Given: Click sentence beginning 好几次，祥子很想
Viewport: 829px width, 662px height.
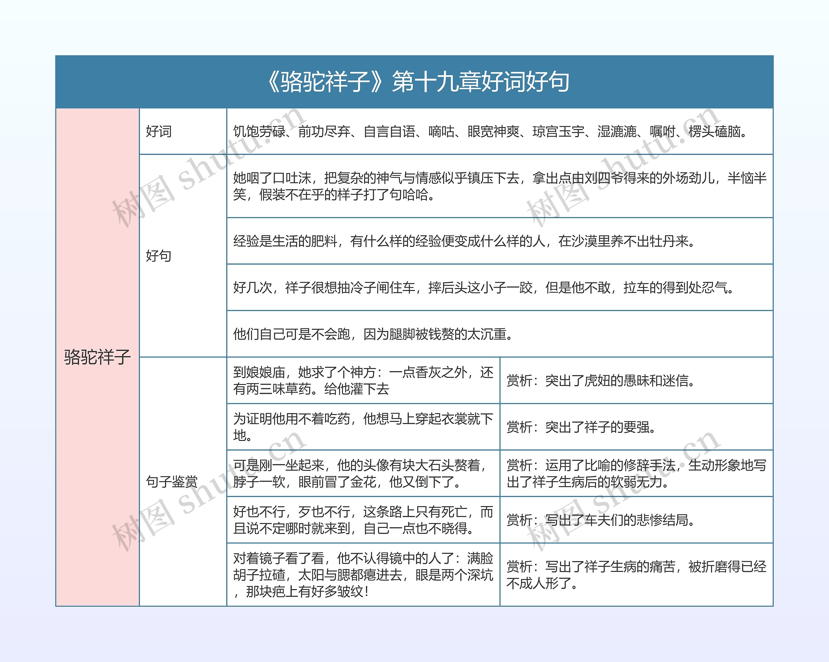Looking at the screenshot, I should [x=500, y=287].
